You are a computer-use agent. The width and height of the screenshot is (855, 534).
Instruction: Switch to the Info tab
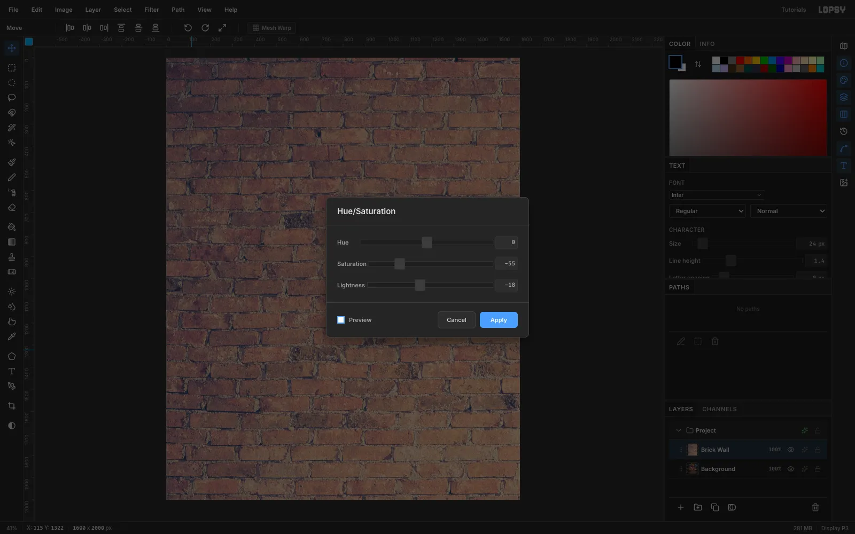[x=707, y=44]
